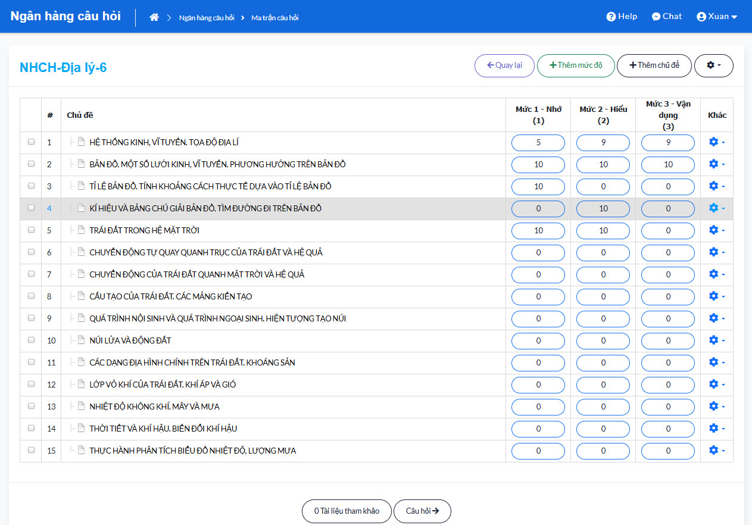The image size is (752, 525).
Task: Click the document icon beside NHIỆT ĐỘ KHÔNG KHÍ row
Action: click(82, 407)
